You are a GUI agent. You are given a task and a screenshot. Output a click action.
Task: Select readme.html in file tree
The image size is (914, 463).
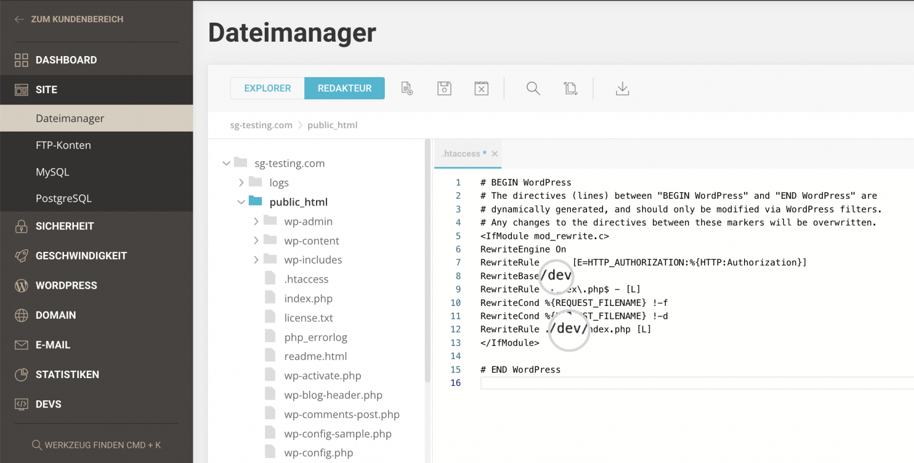tap(315, 356)
